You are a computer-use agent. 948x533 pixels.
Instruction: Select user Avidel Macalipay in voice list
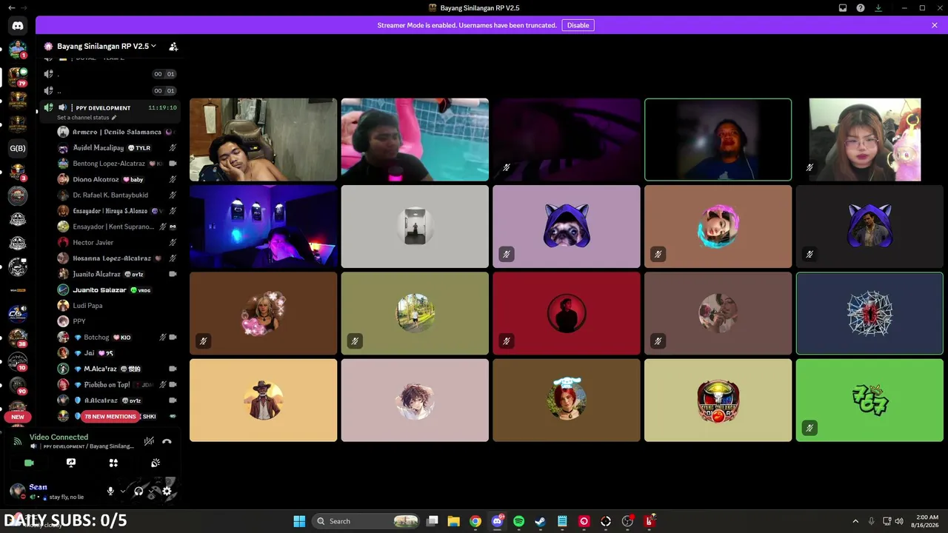(118, 148)
